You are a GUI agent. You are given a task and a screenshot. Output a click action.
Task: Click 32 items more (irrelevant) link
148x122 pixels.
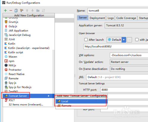click(x=26, y=104)
